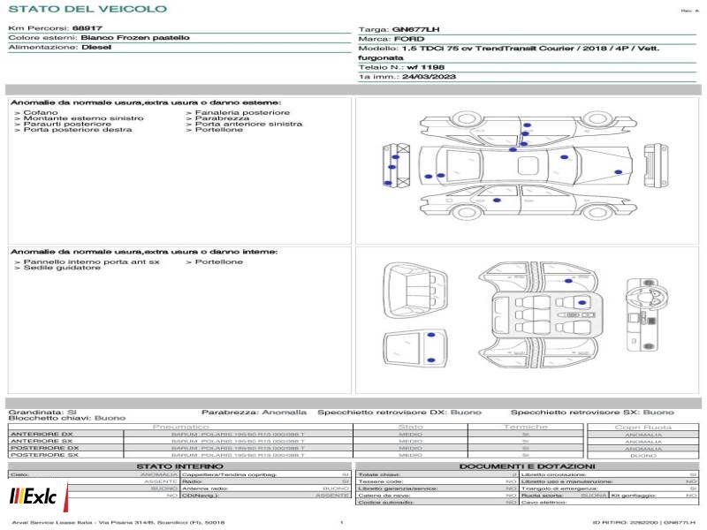The image size is (707, 530).
Task: Click Portellone in the internal anomalies list
Action: pos(218,261)
